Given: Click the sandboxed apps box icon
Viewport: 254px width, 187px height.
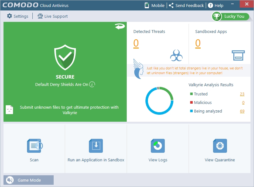Looking at the screenshot, I should [238, 55].
